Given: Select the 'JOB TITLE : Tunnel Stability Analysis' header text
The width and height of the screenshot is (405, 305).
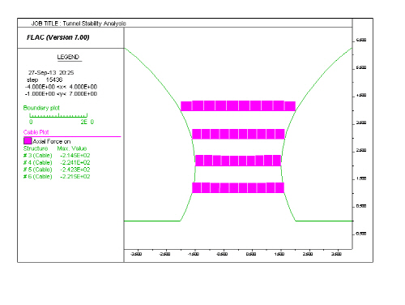Looking at the screenshot, I should 79,24.
